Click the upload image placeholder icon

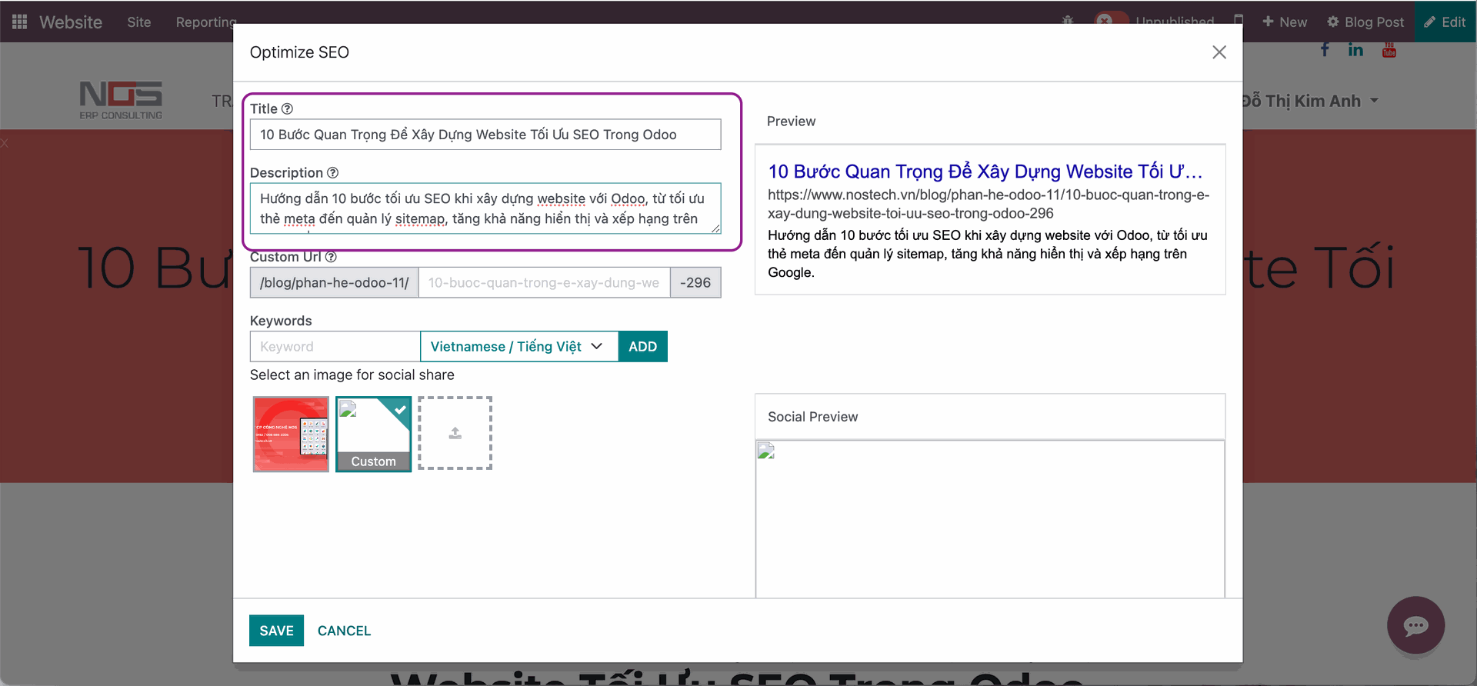[455, 433]
